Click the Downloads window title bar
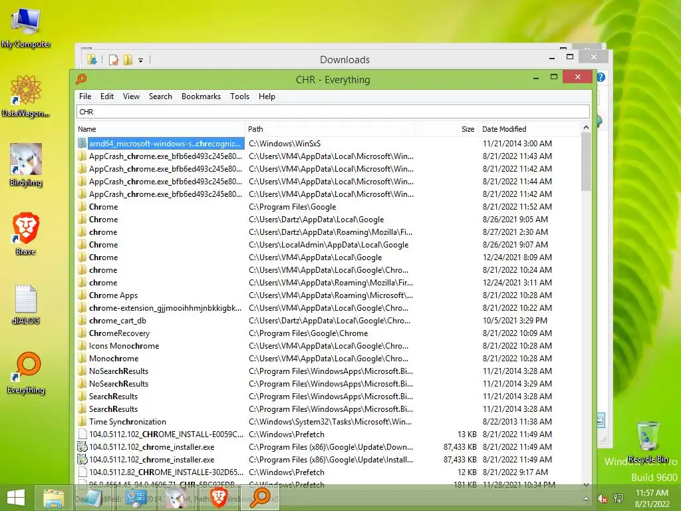This screenshot has width=681, height=511. (x=345, y=59)
